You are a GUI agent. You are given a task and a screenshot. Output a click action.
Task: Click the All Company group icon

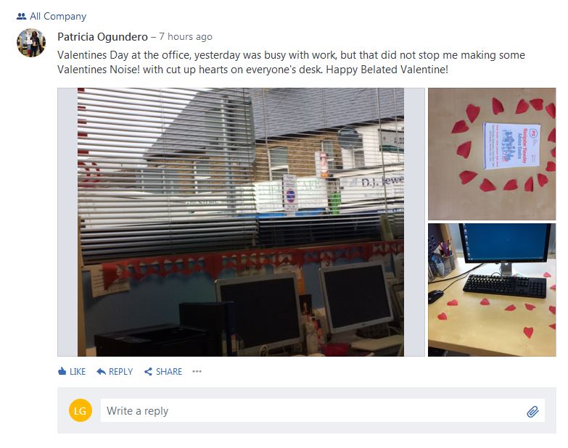pos(21,16)
